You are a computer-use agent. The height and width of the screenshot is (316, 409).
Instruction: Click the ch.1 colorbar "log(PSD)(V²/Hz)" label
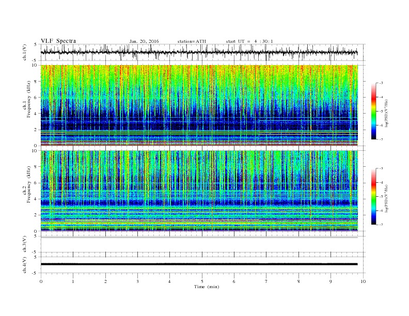[x=386, y=113]
